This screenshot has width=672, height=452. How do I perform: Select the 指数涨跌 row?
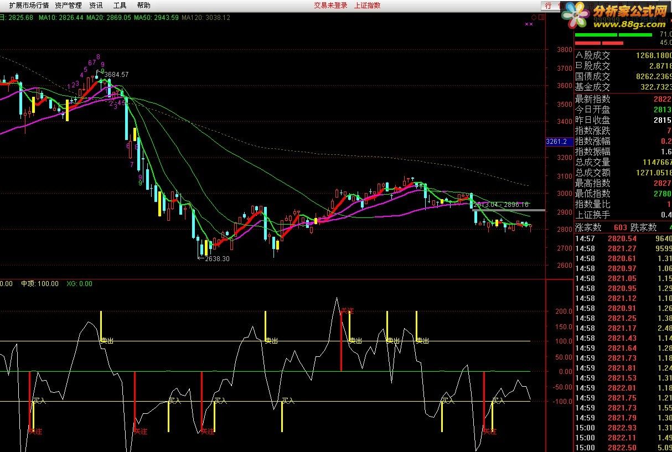(x=623, y=131)
